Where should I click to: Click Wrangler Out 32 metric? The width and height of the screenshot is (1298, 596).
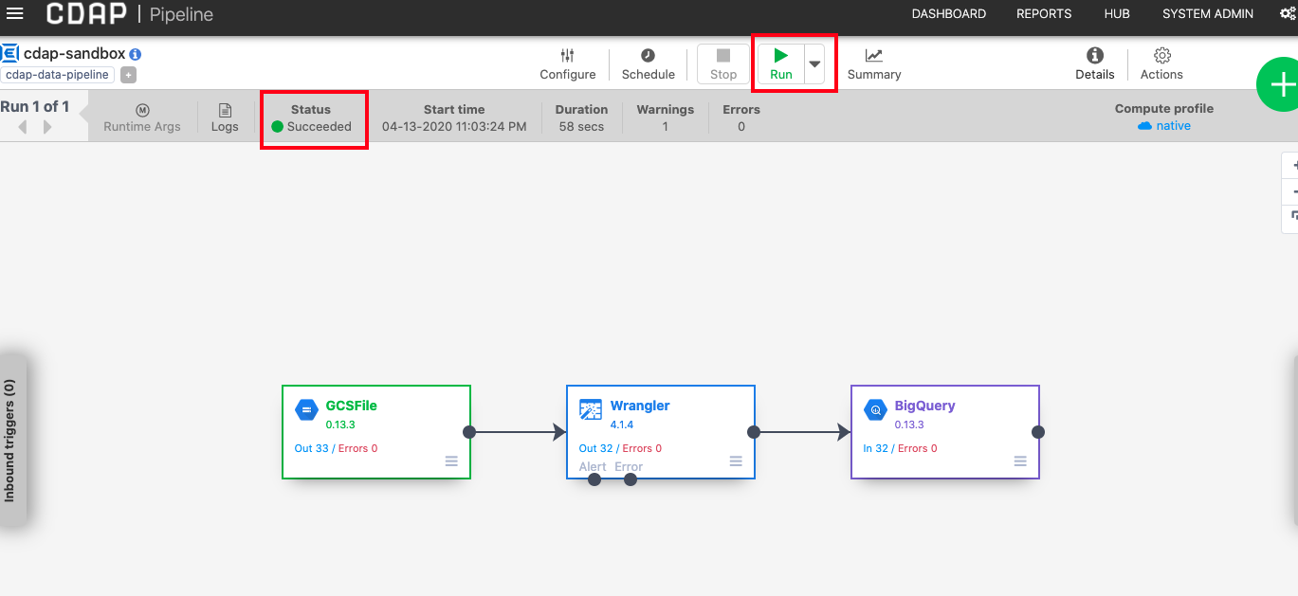tap(595, 448)
